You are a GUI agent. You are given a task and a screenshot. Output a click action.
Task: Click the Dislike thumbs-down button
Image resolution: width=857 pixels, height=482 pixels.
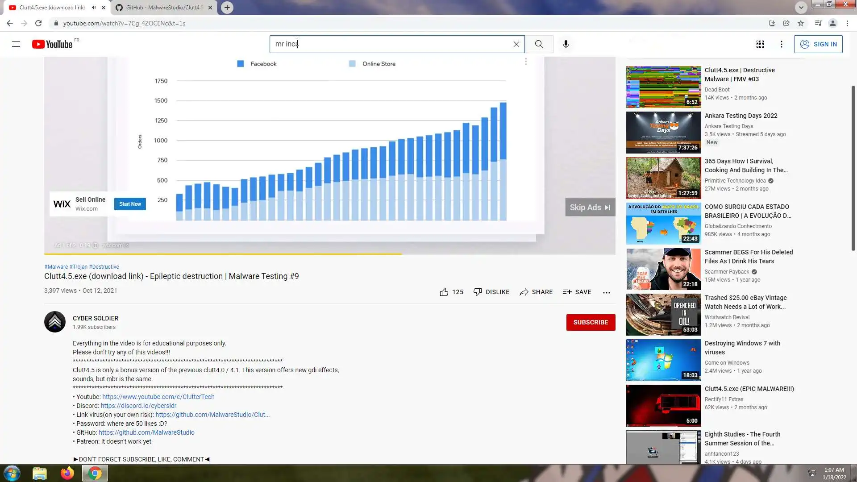[491, 292]
